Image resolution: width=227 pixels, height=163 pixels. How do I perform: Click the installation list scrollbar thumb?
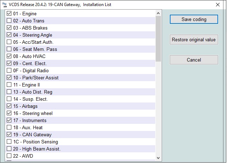coord(158,39)
